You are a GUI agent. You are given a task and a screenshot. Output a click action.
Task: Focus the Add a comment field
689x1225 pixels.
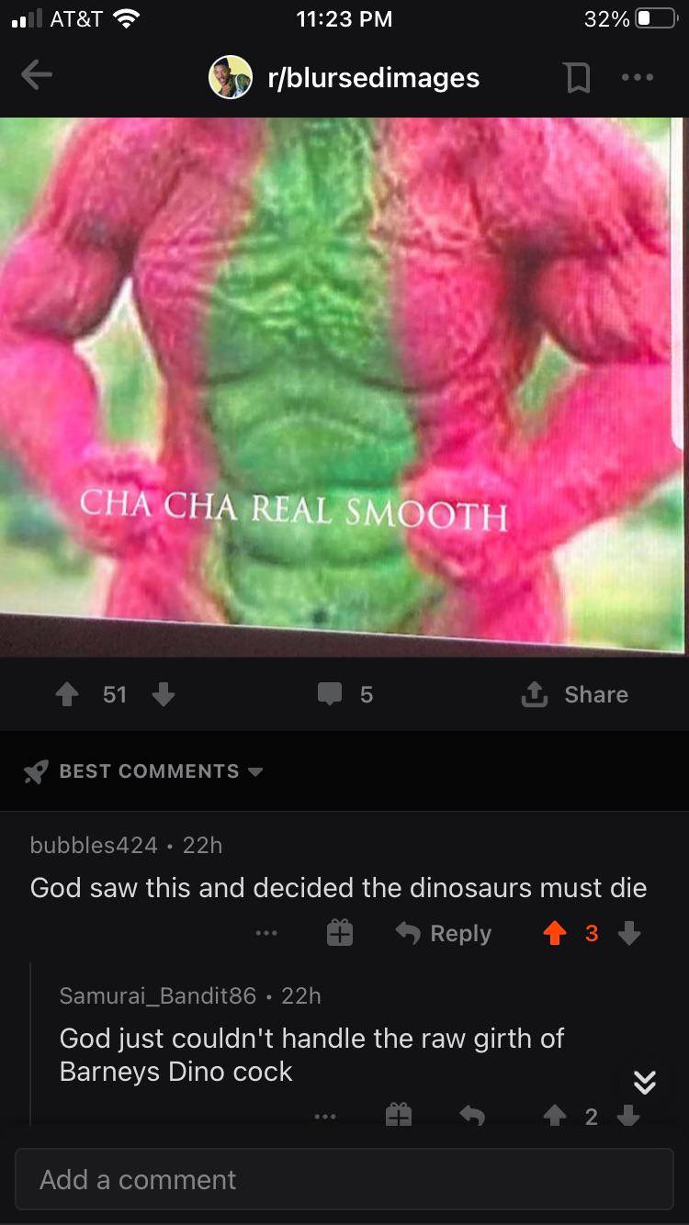coord(344,1179)
